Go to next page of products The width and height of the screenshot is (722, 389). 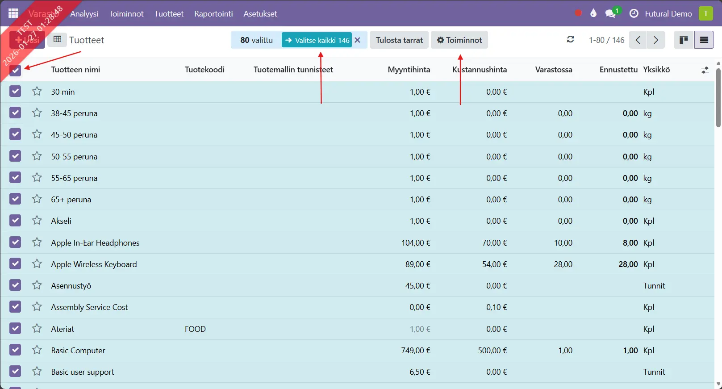655,40
